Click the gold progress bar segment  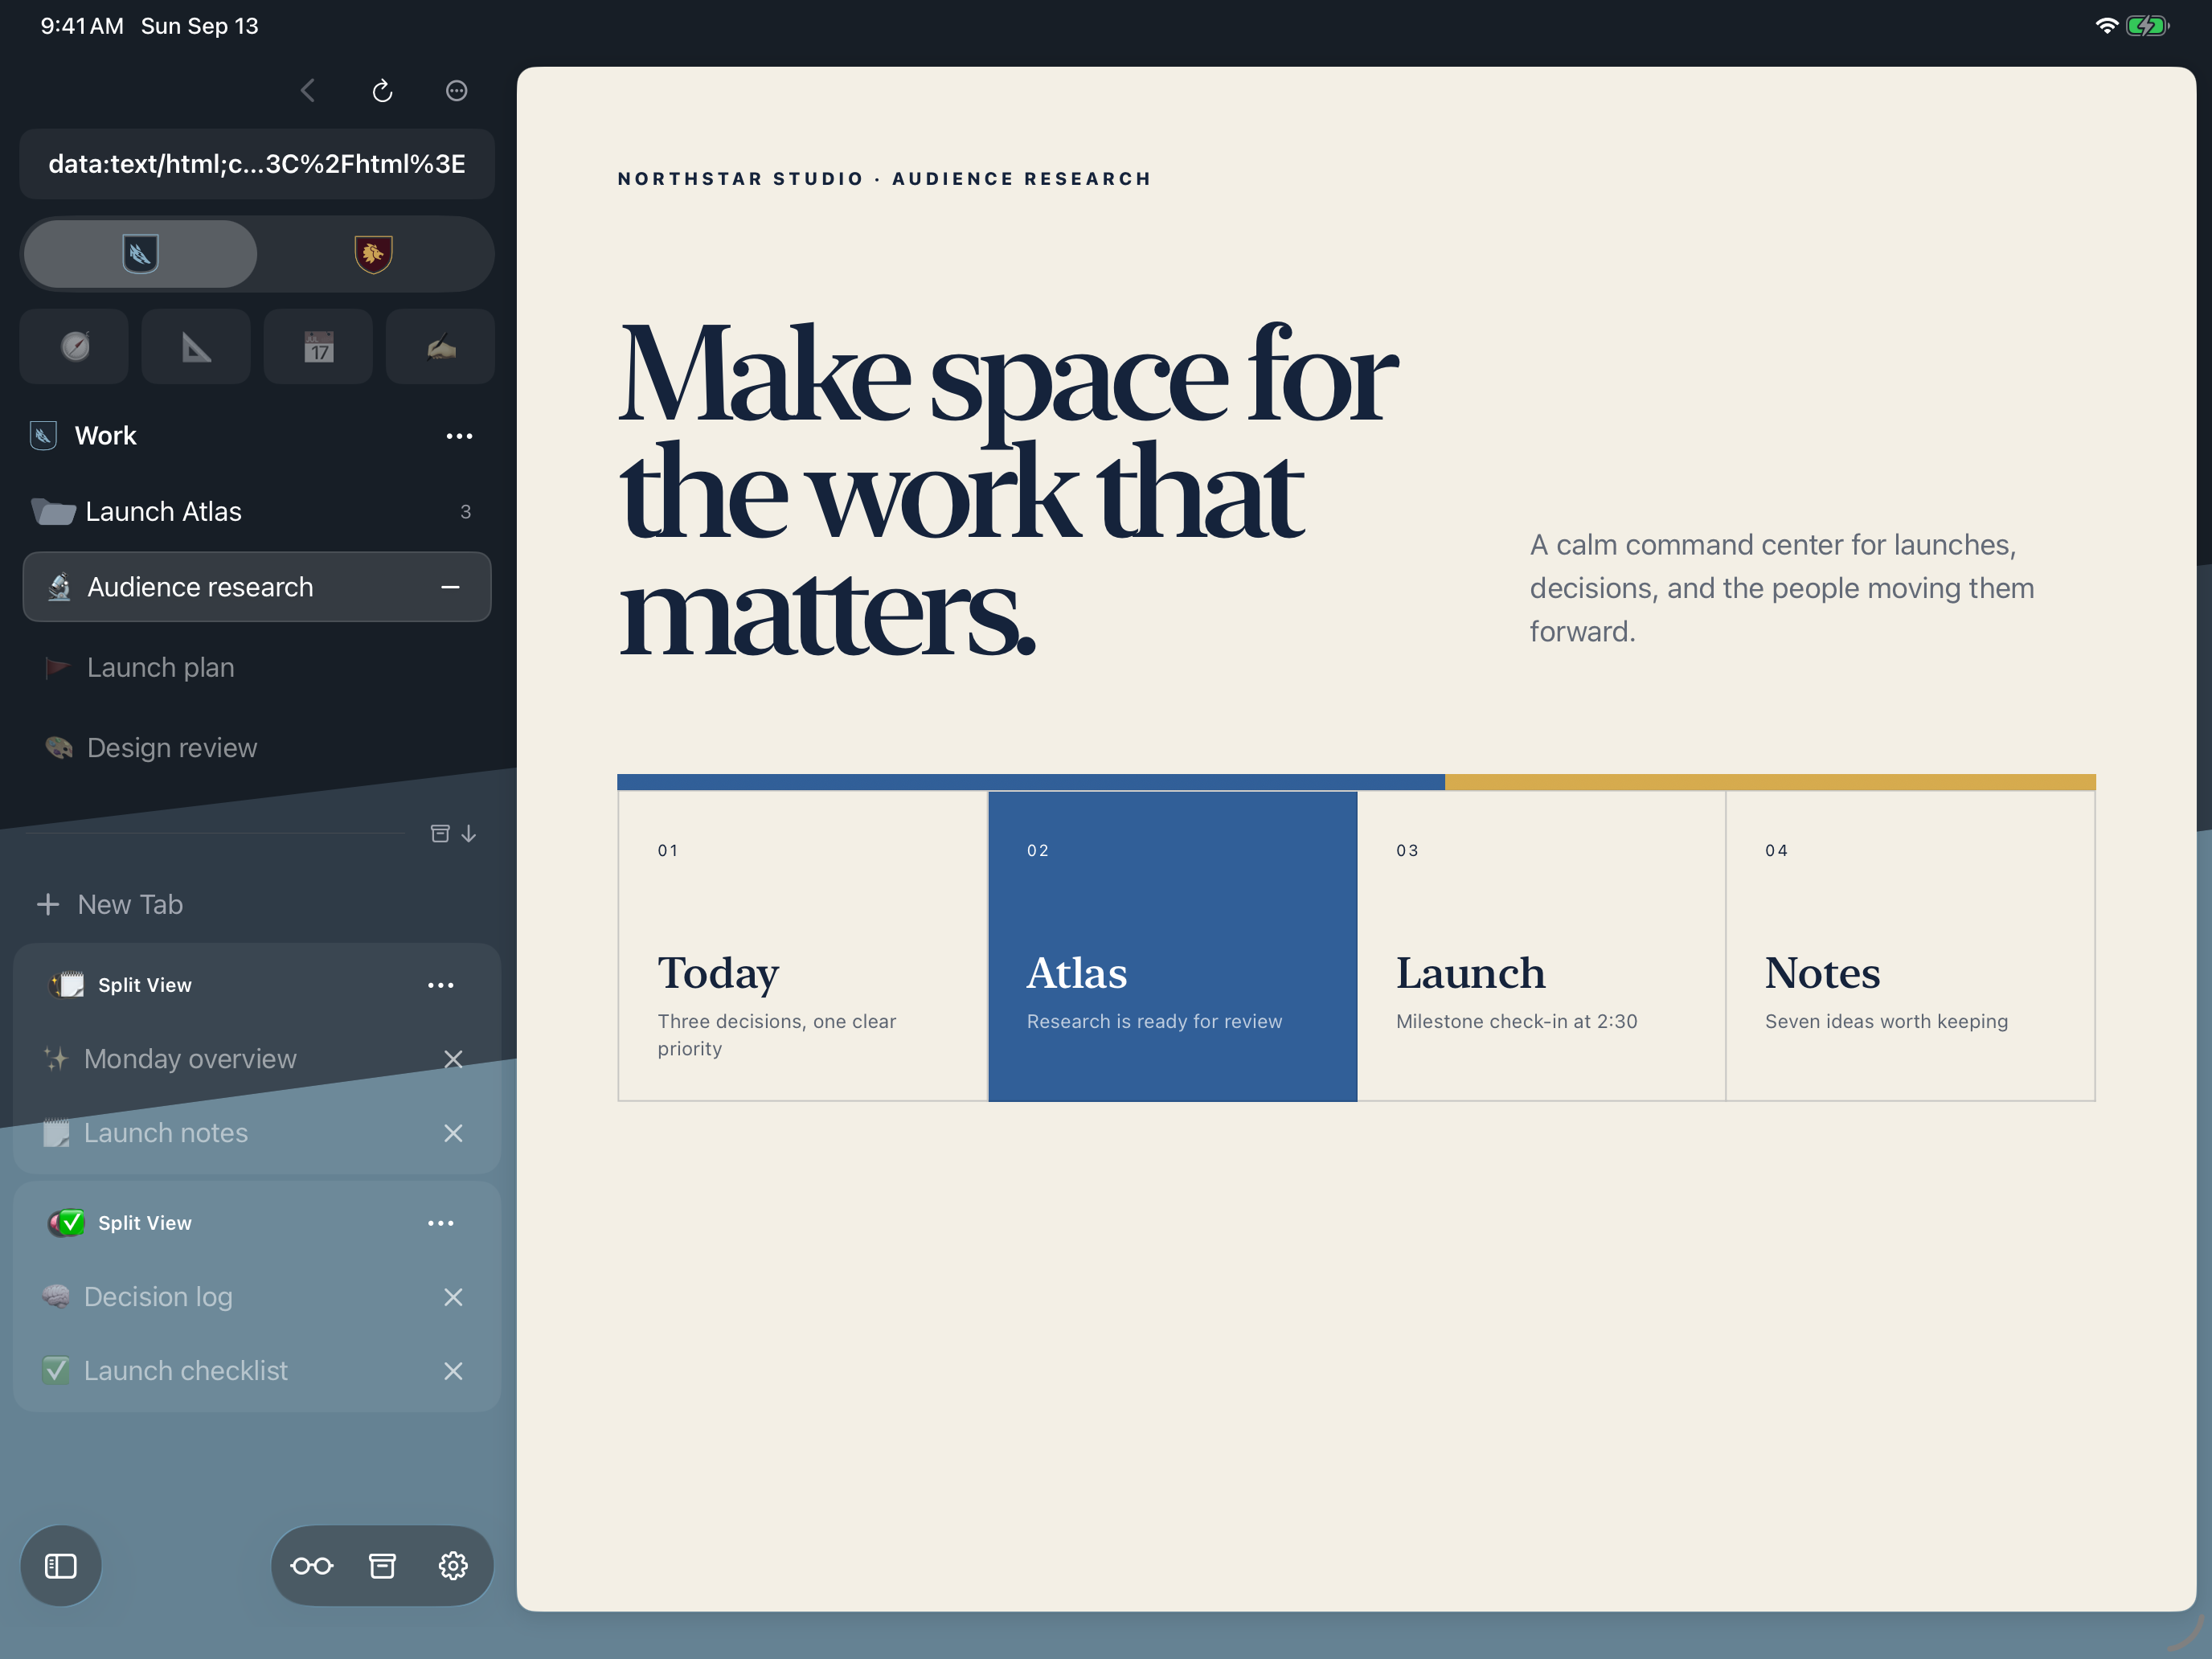(1770, 782)
